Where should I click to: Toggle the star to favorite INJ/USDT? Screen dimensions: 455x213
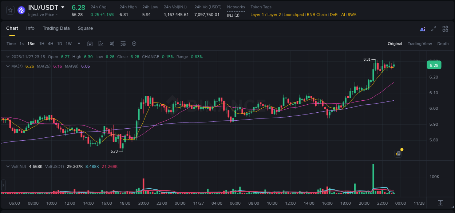(10, 10)
